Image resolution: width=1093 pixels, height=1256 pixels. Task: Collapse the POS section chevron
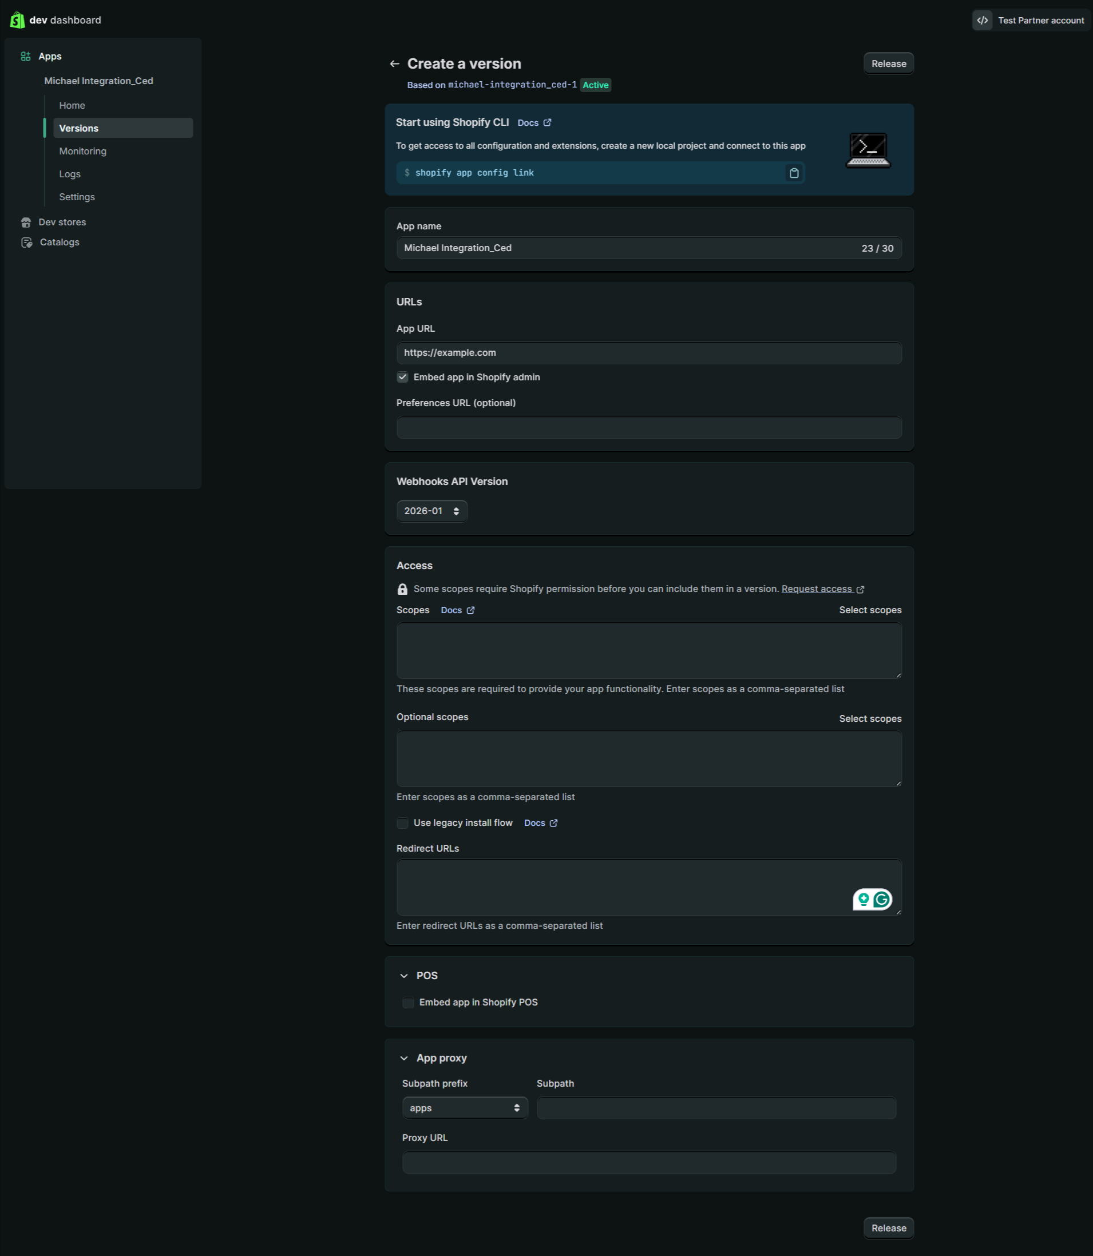[404, 976]
